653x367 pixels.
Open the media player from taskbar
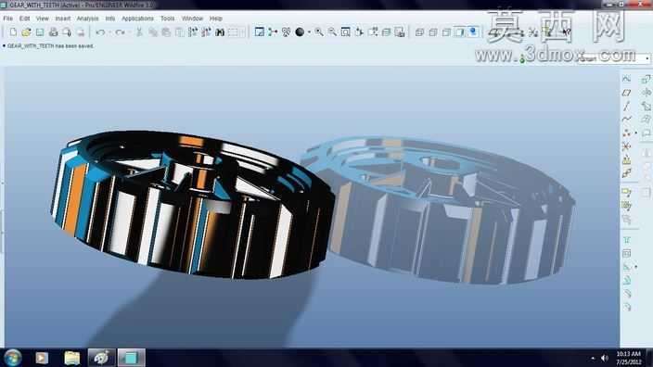point(42,358)
